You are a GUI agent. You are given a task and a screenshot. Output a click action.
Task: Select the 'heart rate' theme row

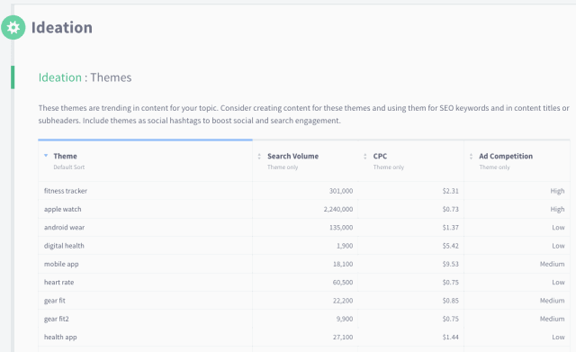pos(304,282)
